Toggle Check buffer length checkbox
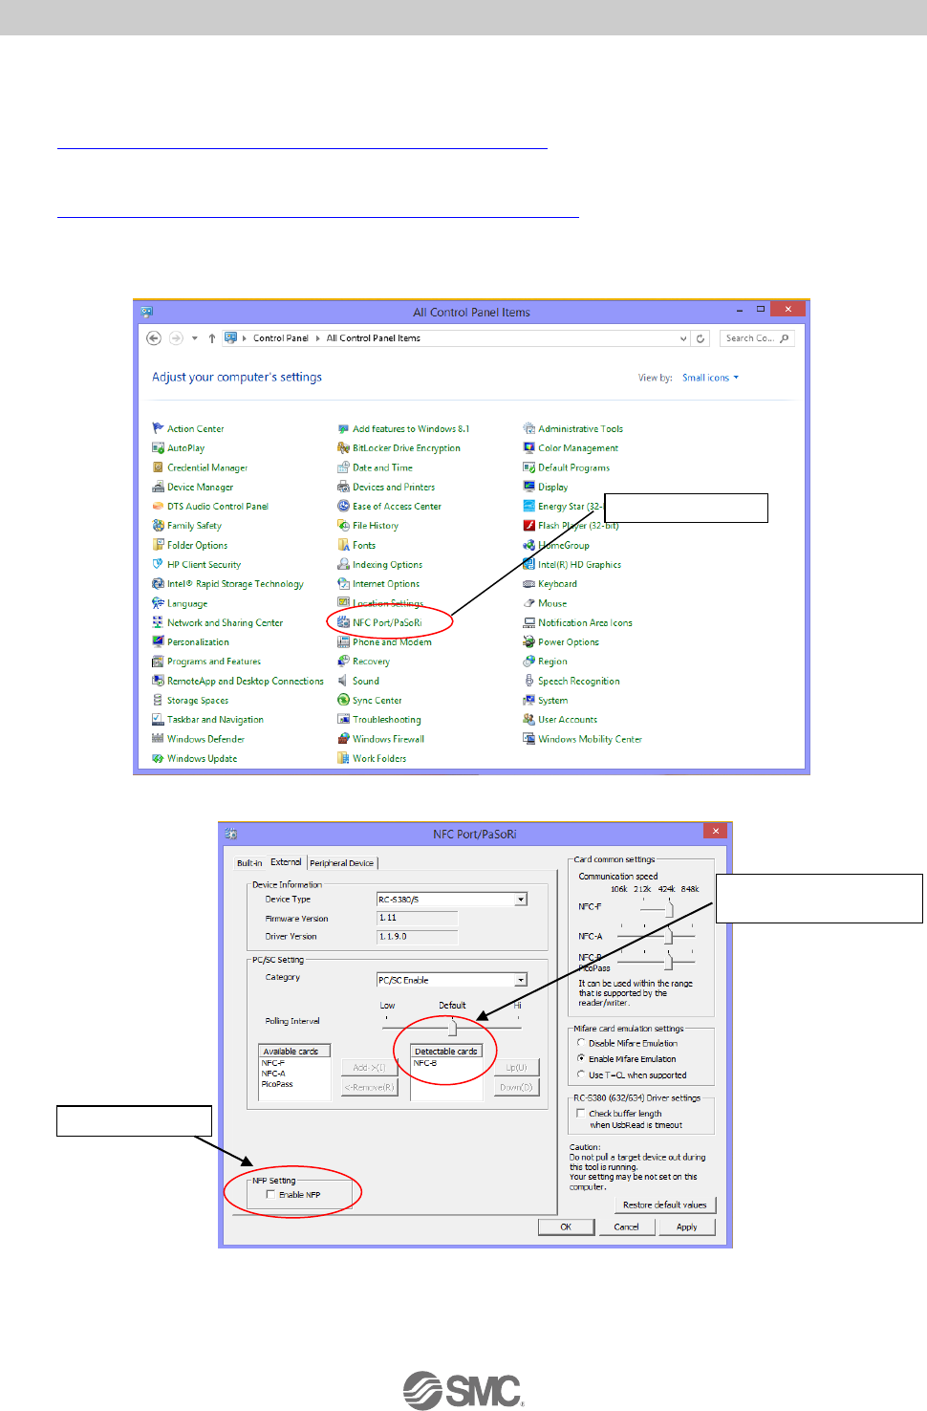The width and height of the screenshot is (927, 1411). [580, 1113]
